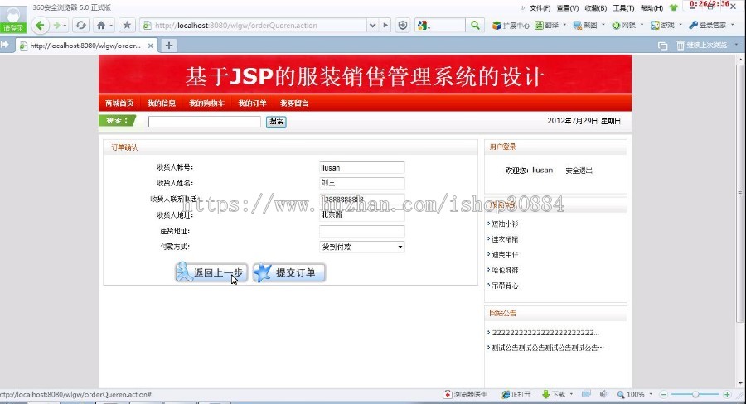This screenshot has height=404, width=746.
Task: Open 浏览器医生 in status bar
Action: [465, 395]
